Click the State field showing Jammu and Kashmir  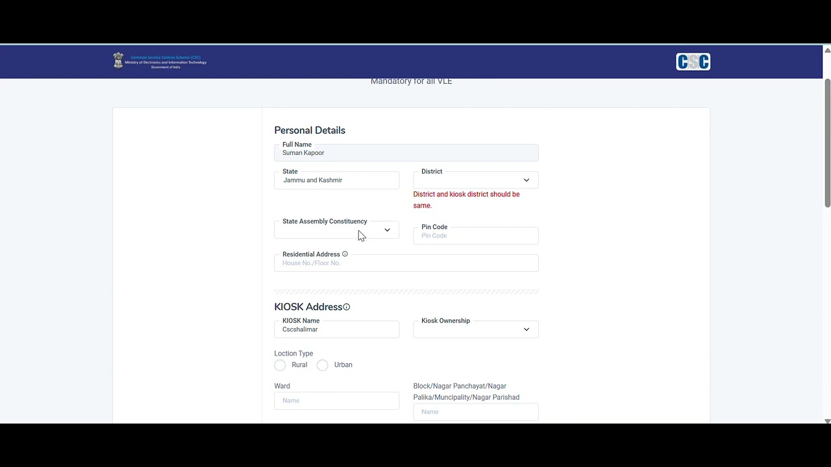(x=337, y=180)
